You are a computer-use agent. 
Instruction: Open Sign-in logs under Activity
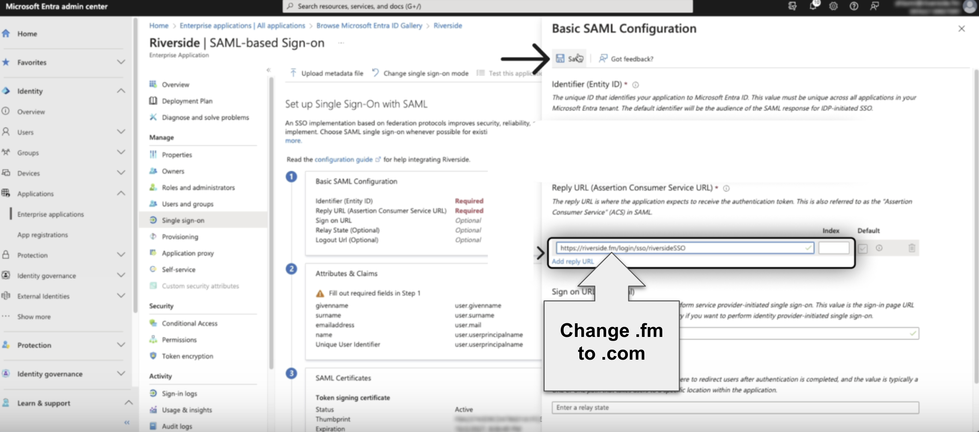[x=179, y=393]
